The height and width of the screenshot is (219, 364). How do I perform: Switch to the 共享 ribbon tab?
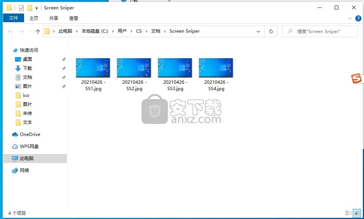click(x=54, y=18)
